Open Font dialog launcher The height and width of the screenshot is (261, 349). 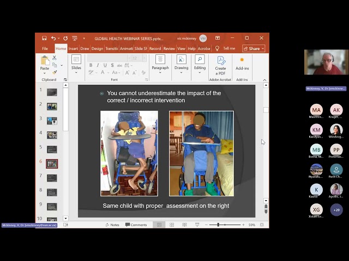click(147, 79)
